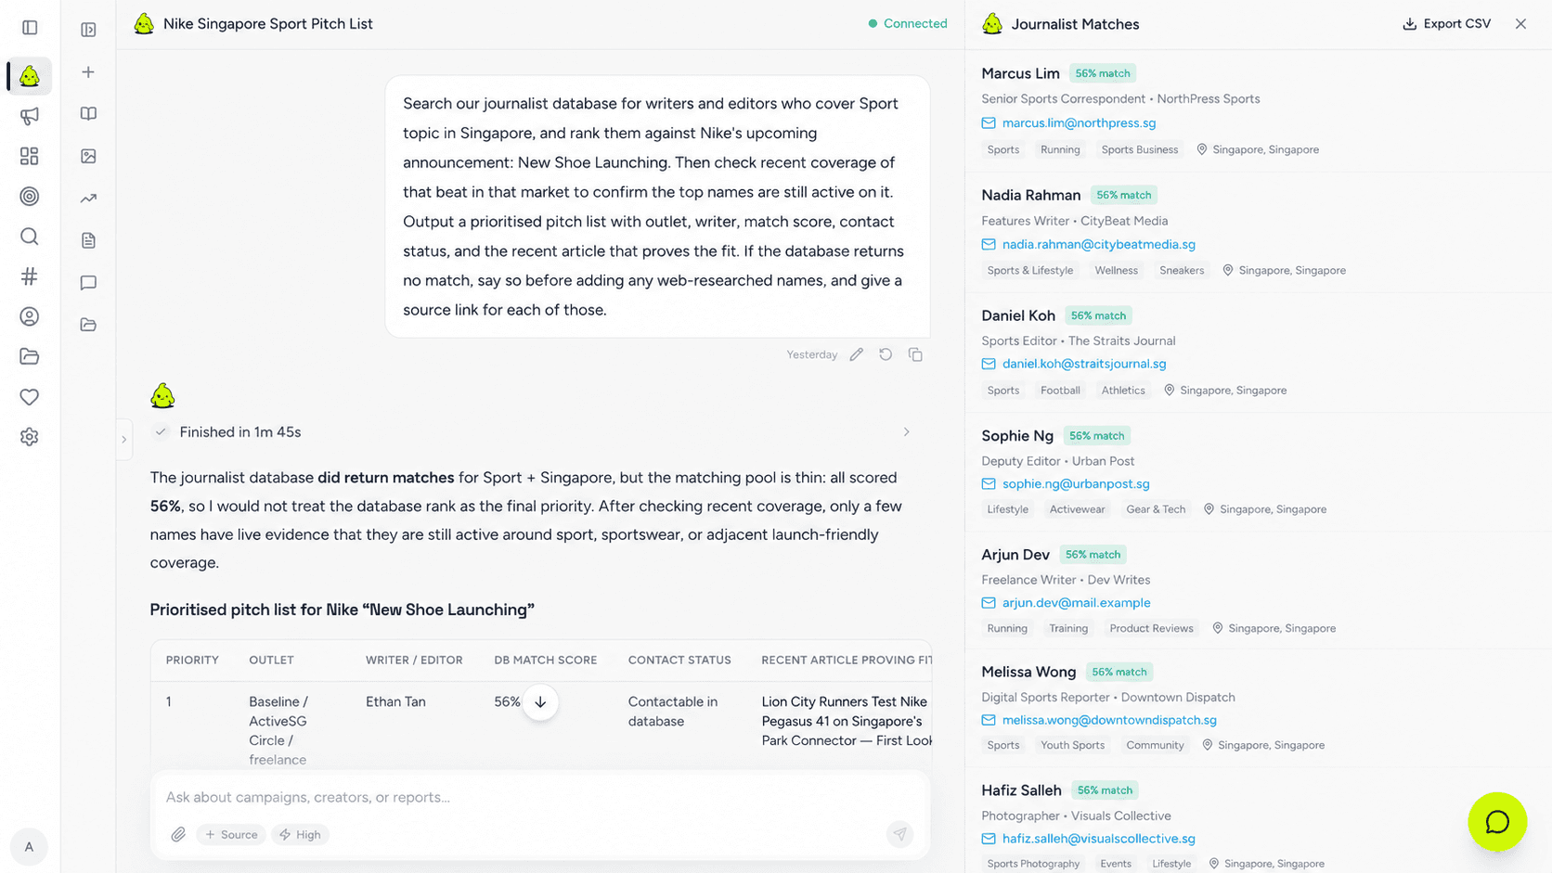Start a new chat with plus icon

pyautogui.click(x=88, y=72)
